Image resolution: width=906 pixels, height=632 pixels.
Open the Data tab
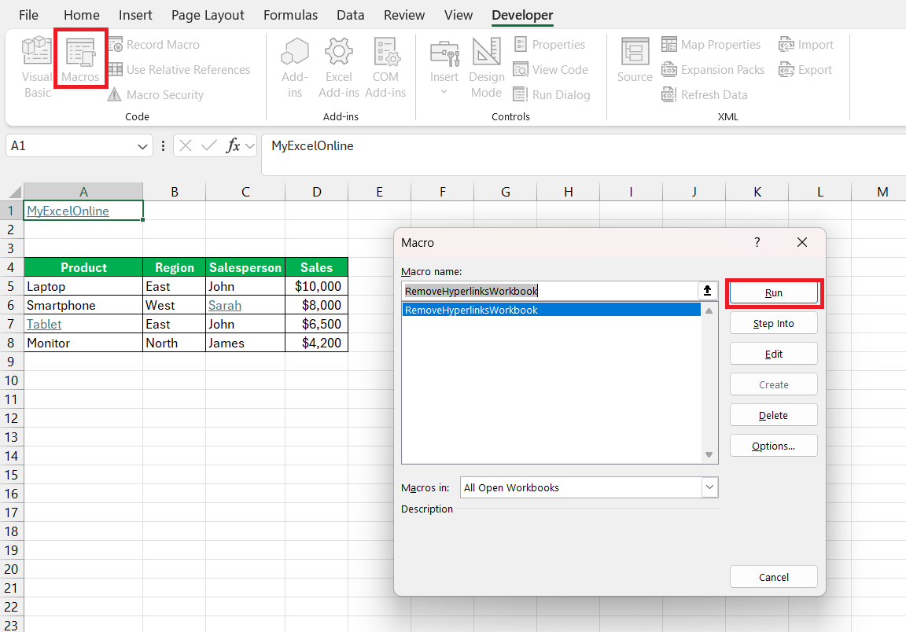click(350, 15)
